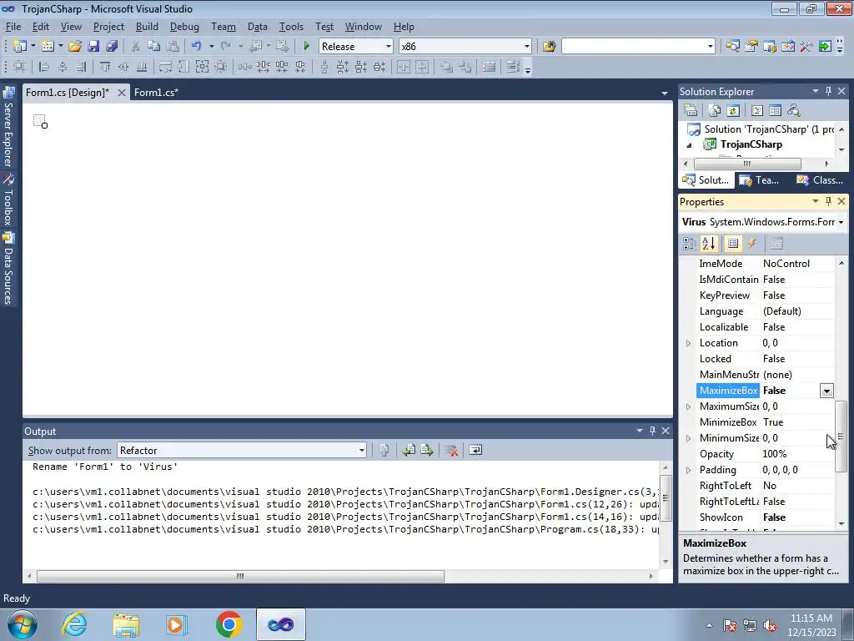Viewport: 854px width, 641px height.
Task: Close the Form1.cs [Design] tab
Action: [x=122, y=93]
